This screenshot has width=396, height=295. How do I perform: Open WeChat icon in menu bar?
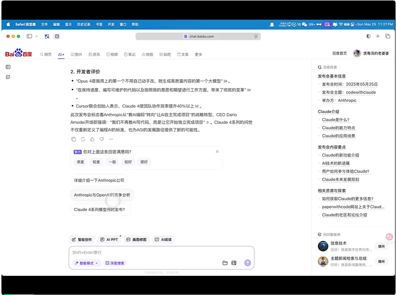click(x=304, y=24)
